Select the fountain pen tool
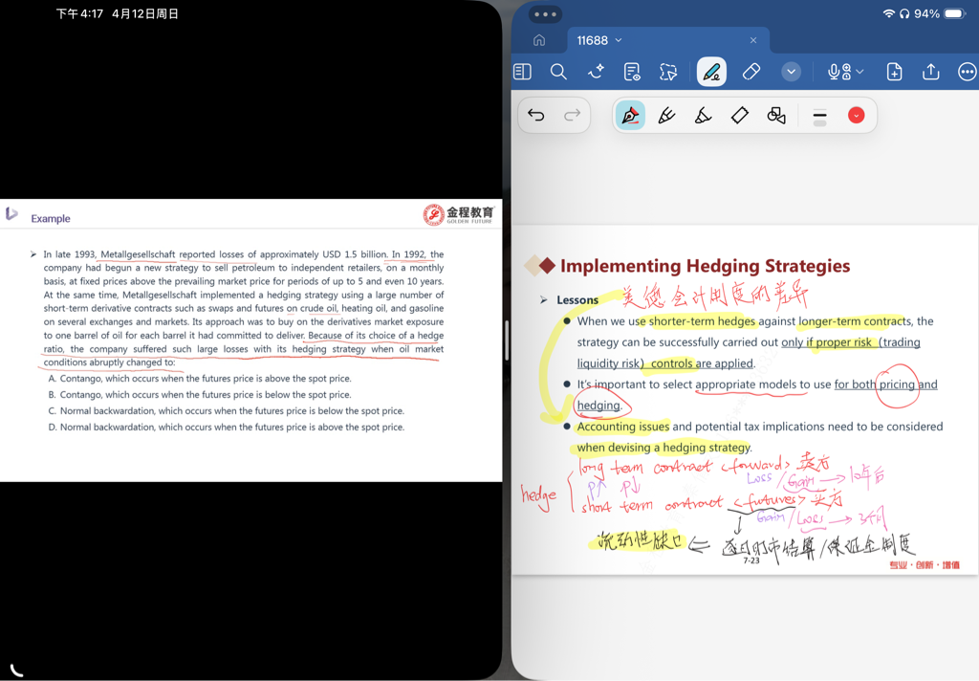Viewport: 979px width, 681px height. (x=630, y=116)
